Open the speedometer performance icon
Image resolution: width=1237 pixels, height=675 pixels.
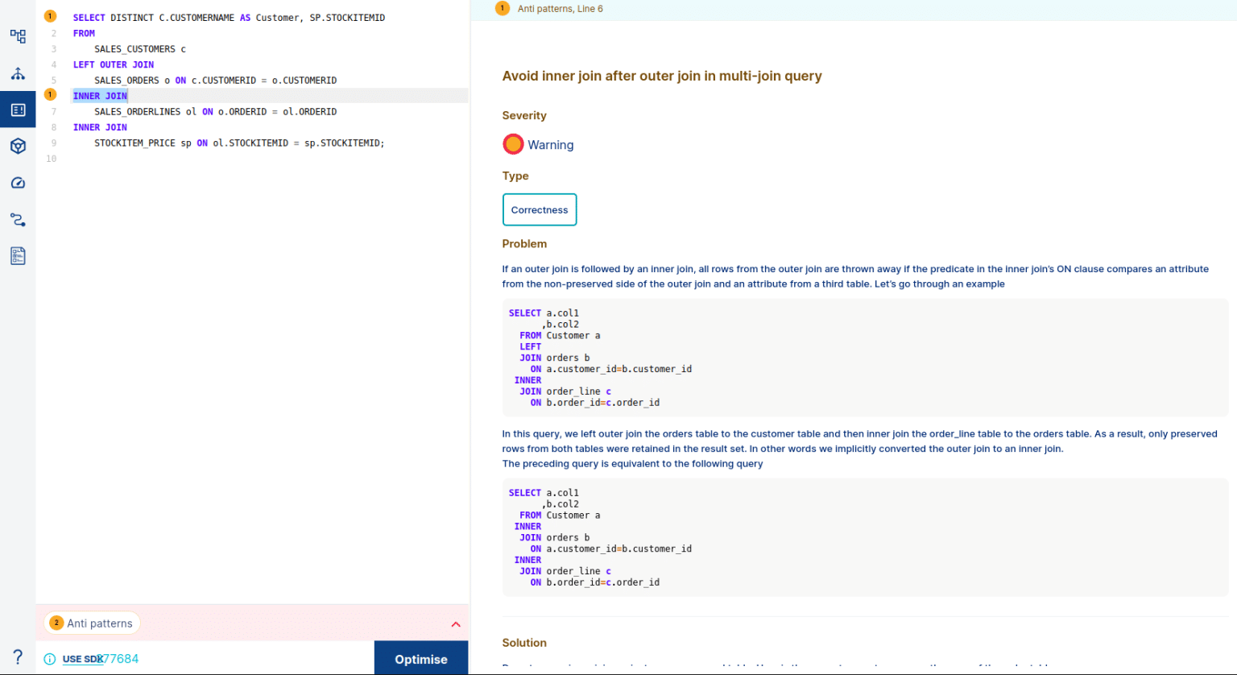pos(18,183)
